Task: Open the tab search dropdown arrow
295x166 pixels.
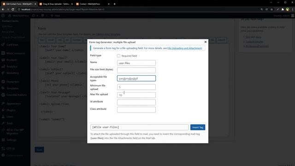Action: coord(271,2)
